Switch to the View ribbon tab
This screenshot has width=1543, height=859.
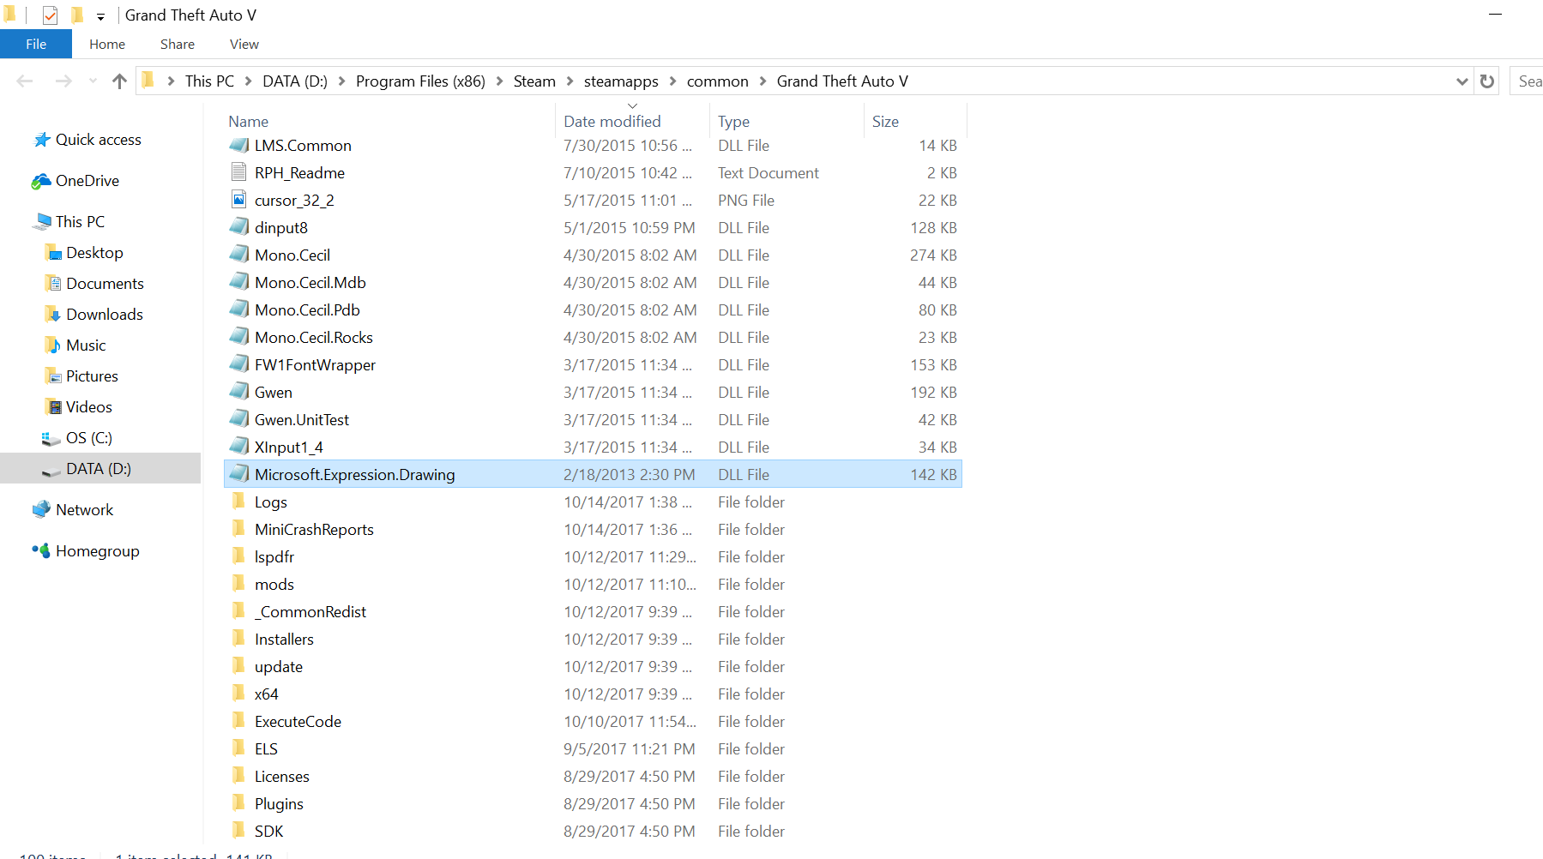click(x=244, y=45)
